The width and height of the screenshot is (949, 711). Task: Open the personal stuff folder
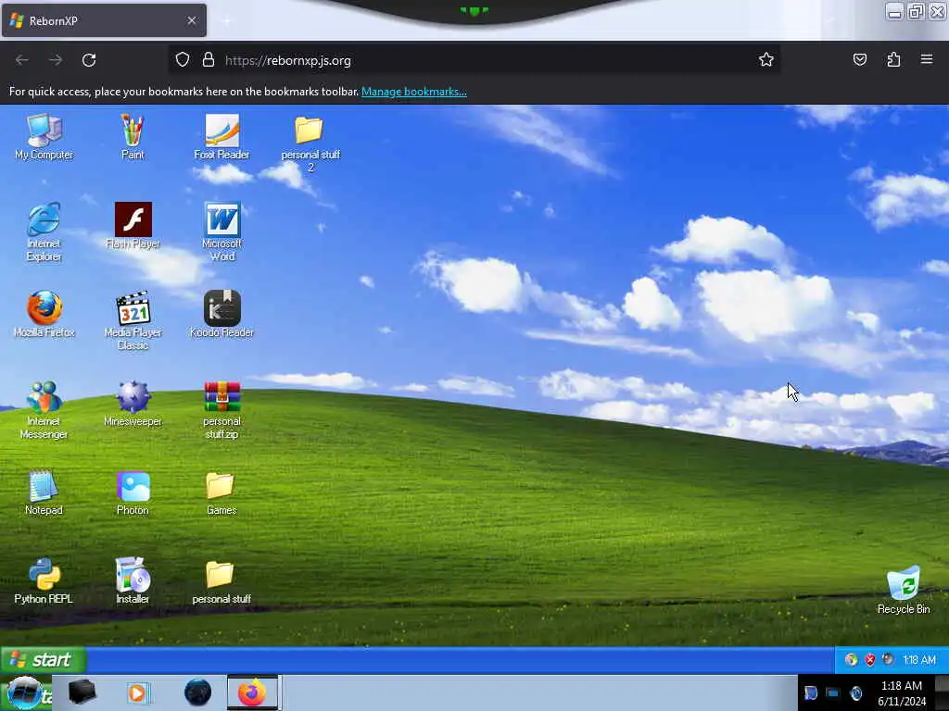click(x=221, y=581)
